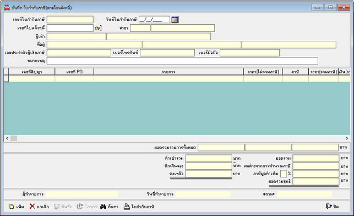The height and width of the screenshot is (216, 354).
Task: Click the first ที่อยู่ address field
Action: (x=94, y=45)
